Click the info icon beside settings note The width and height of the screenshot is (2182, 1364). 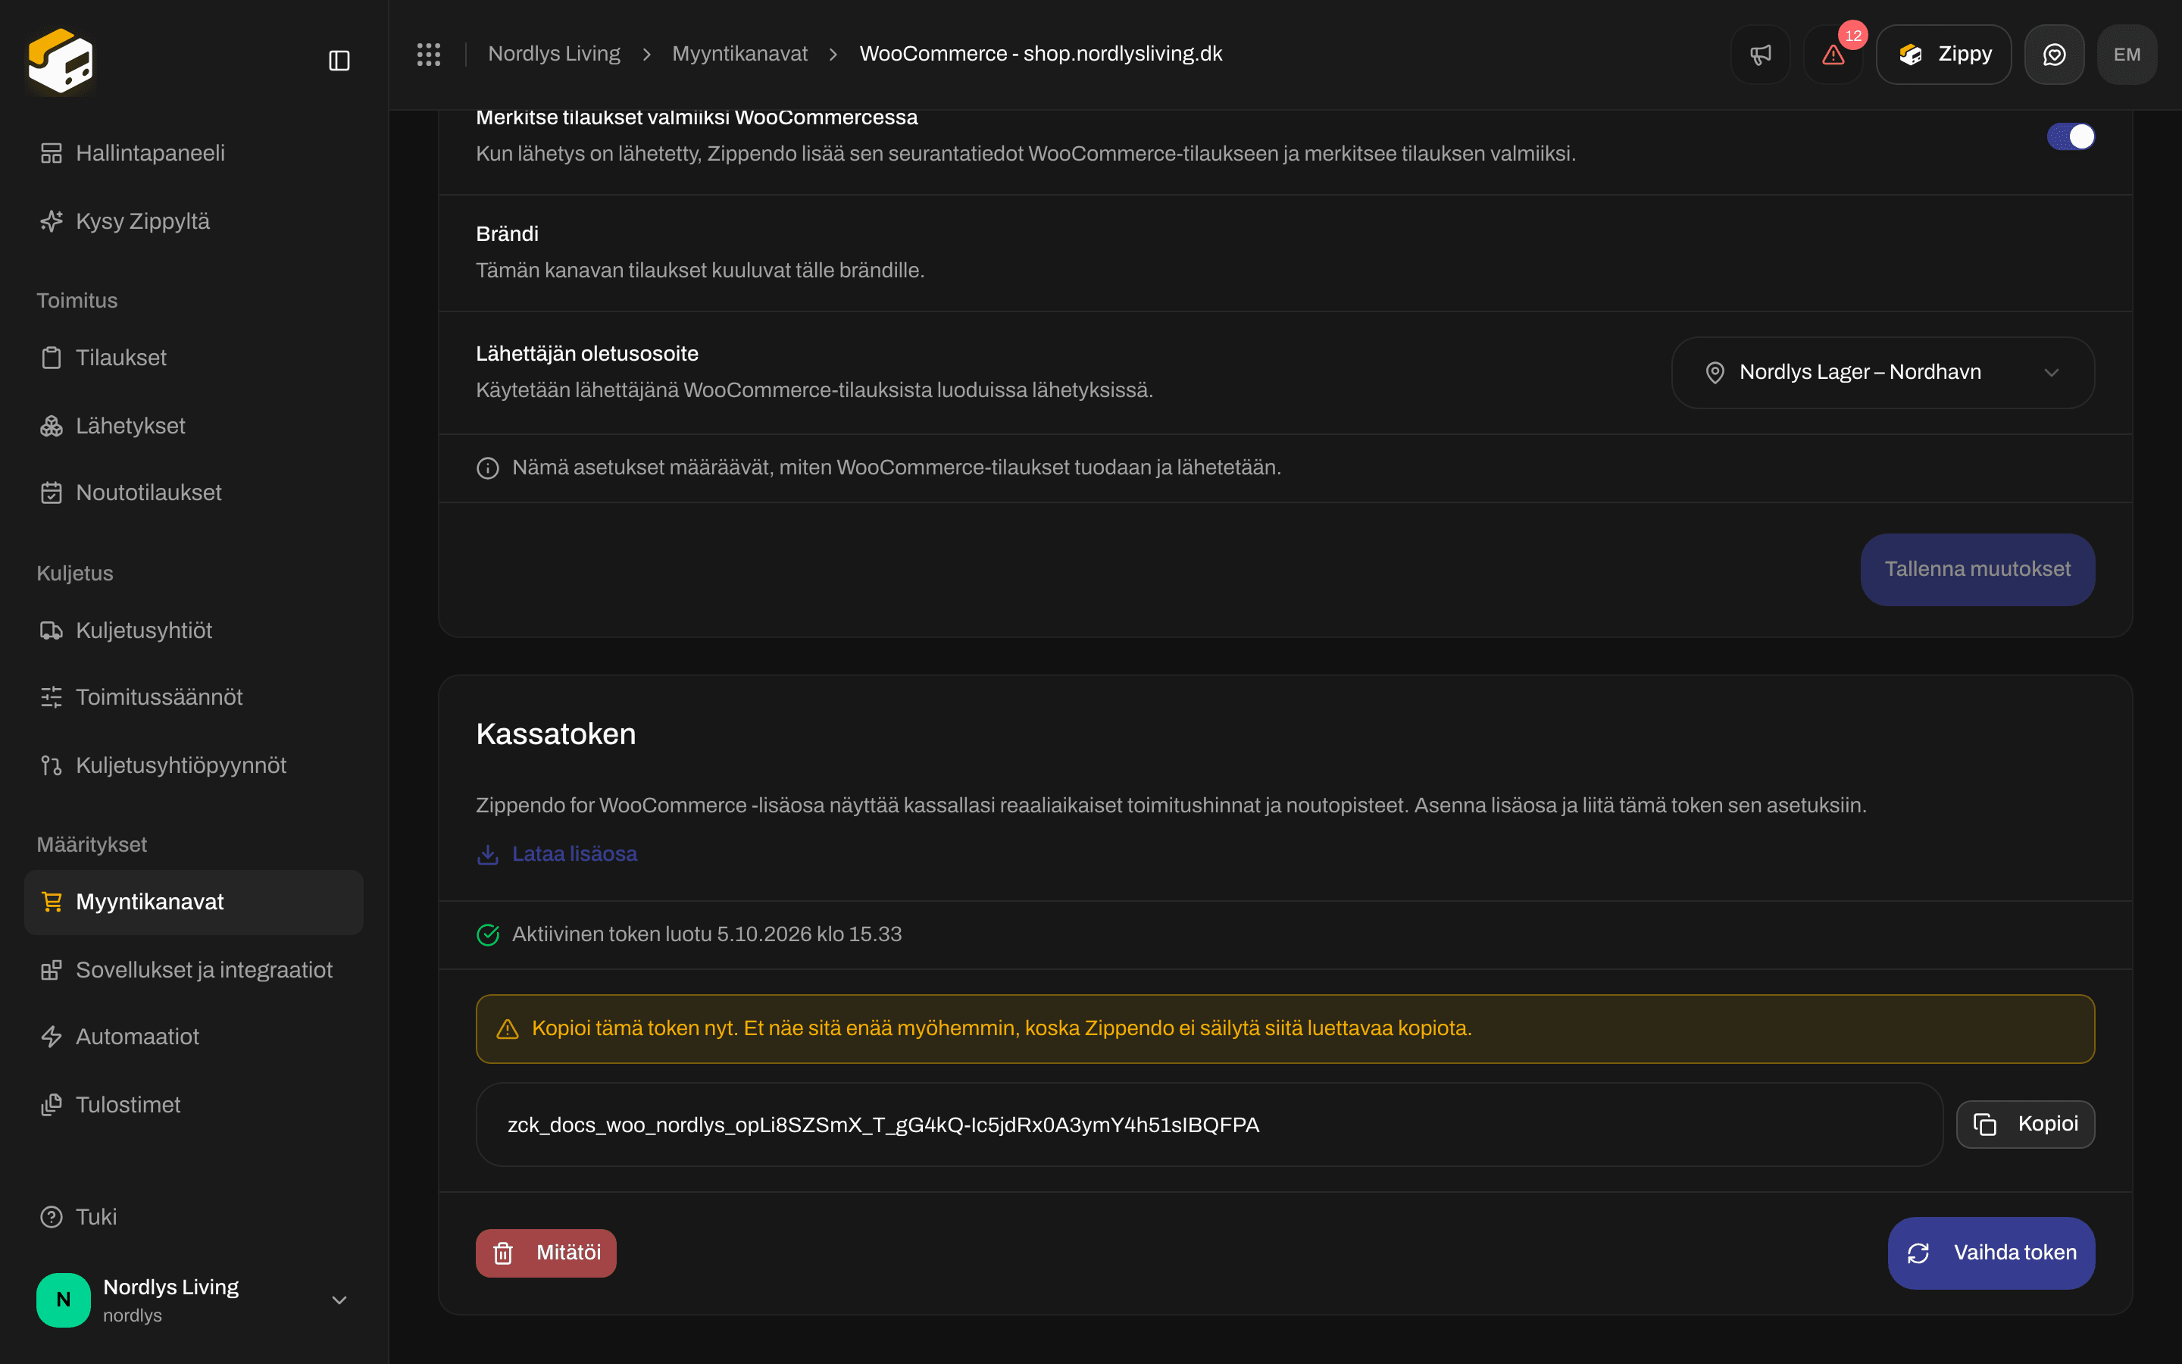488,468
